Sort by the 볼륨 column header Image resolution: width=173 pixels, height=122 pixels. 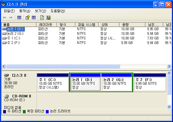click(x=19, y=25)
